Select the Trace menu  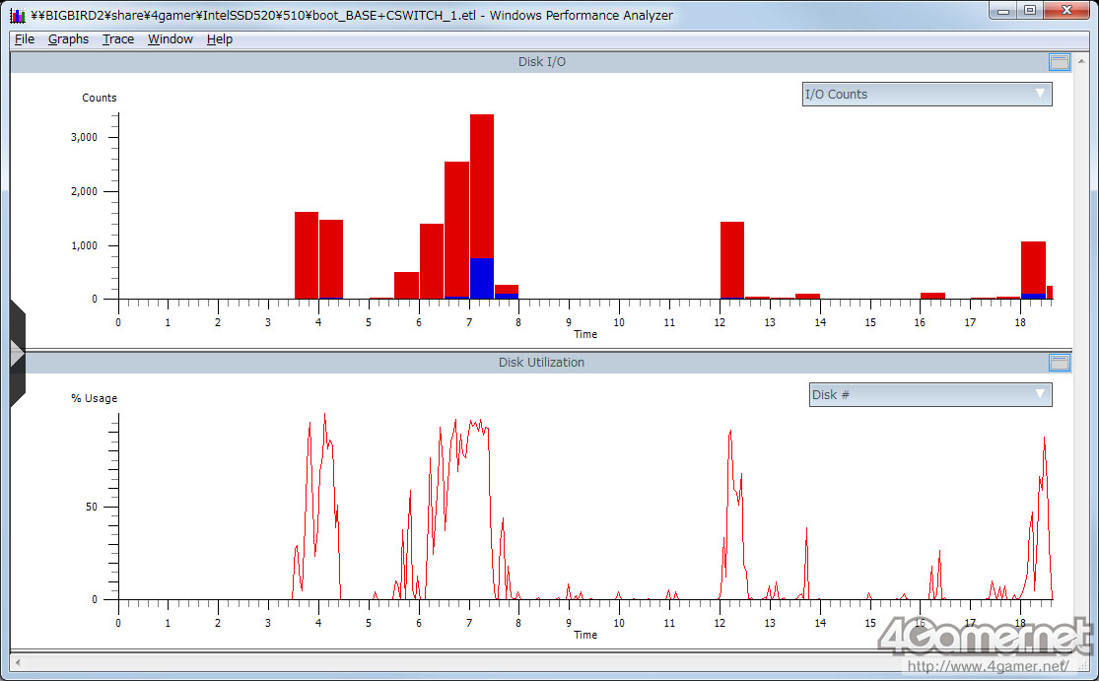tap(118, 39)
